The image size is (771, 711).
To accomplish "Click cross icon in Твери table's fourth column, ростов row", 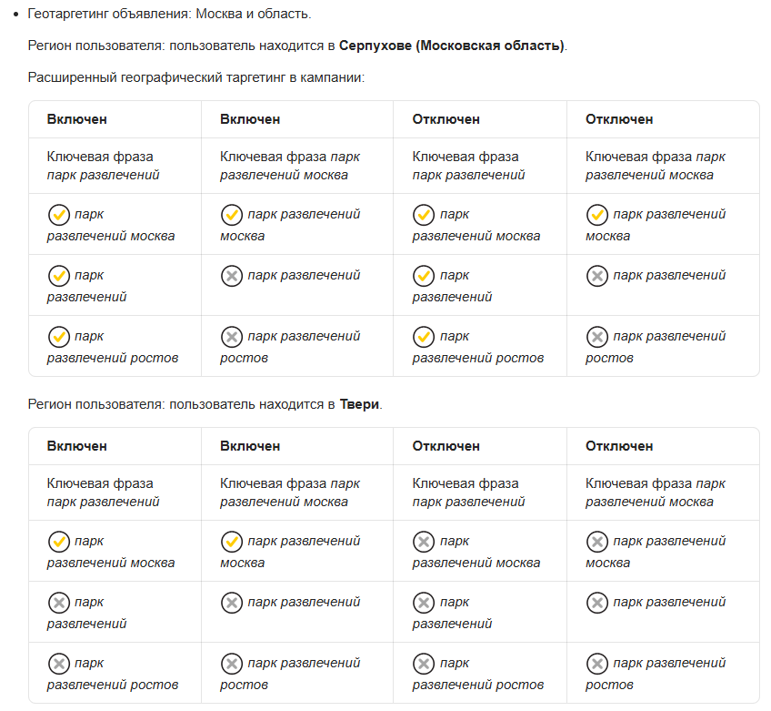I will pyautogui.click(x=596, y=664).
